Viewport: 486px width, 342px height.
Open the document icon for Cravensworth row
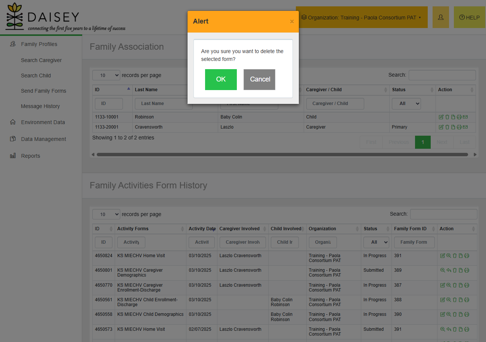click(x=453, y=127)
